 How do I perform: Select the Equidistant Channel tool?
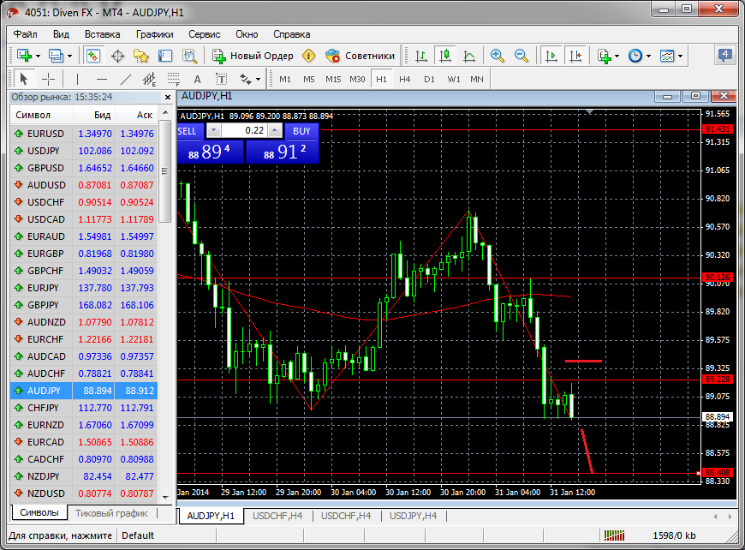click(149, 79)
